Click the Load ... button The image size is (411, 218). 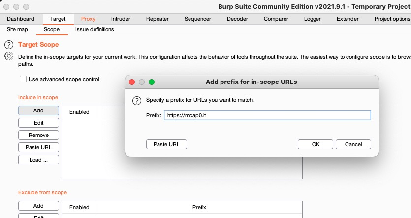click(x=38, y=160)
